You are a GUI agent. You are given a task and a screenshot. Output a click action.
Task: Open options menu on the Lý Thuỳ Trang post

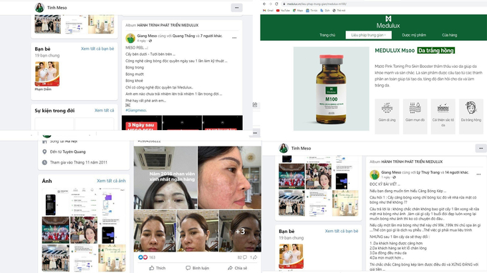click(x=478, y=174)
